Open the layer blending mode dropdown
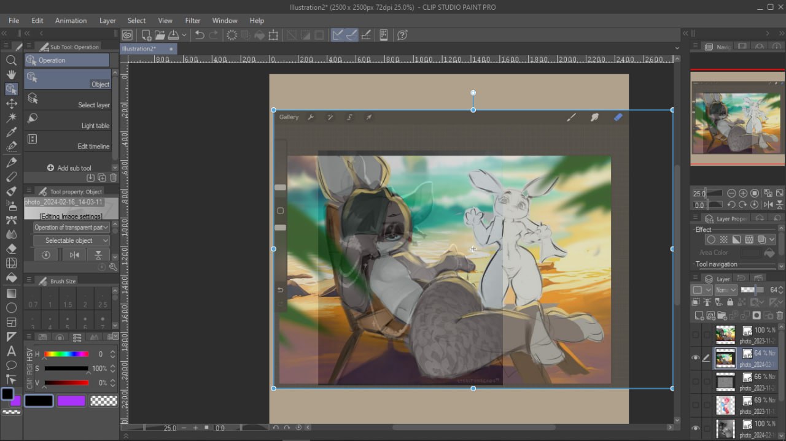This screenshot has width=786, height=441. (x=725, y=290)
